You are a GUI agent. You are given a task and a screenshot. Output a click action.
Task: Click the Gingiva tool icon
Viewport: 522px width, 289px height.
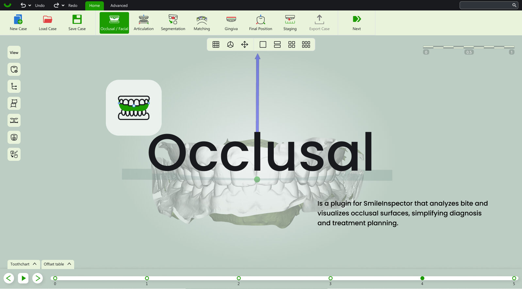click(231, 20)
